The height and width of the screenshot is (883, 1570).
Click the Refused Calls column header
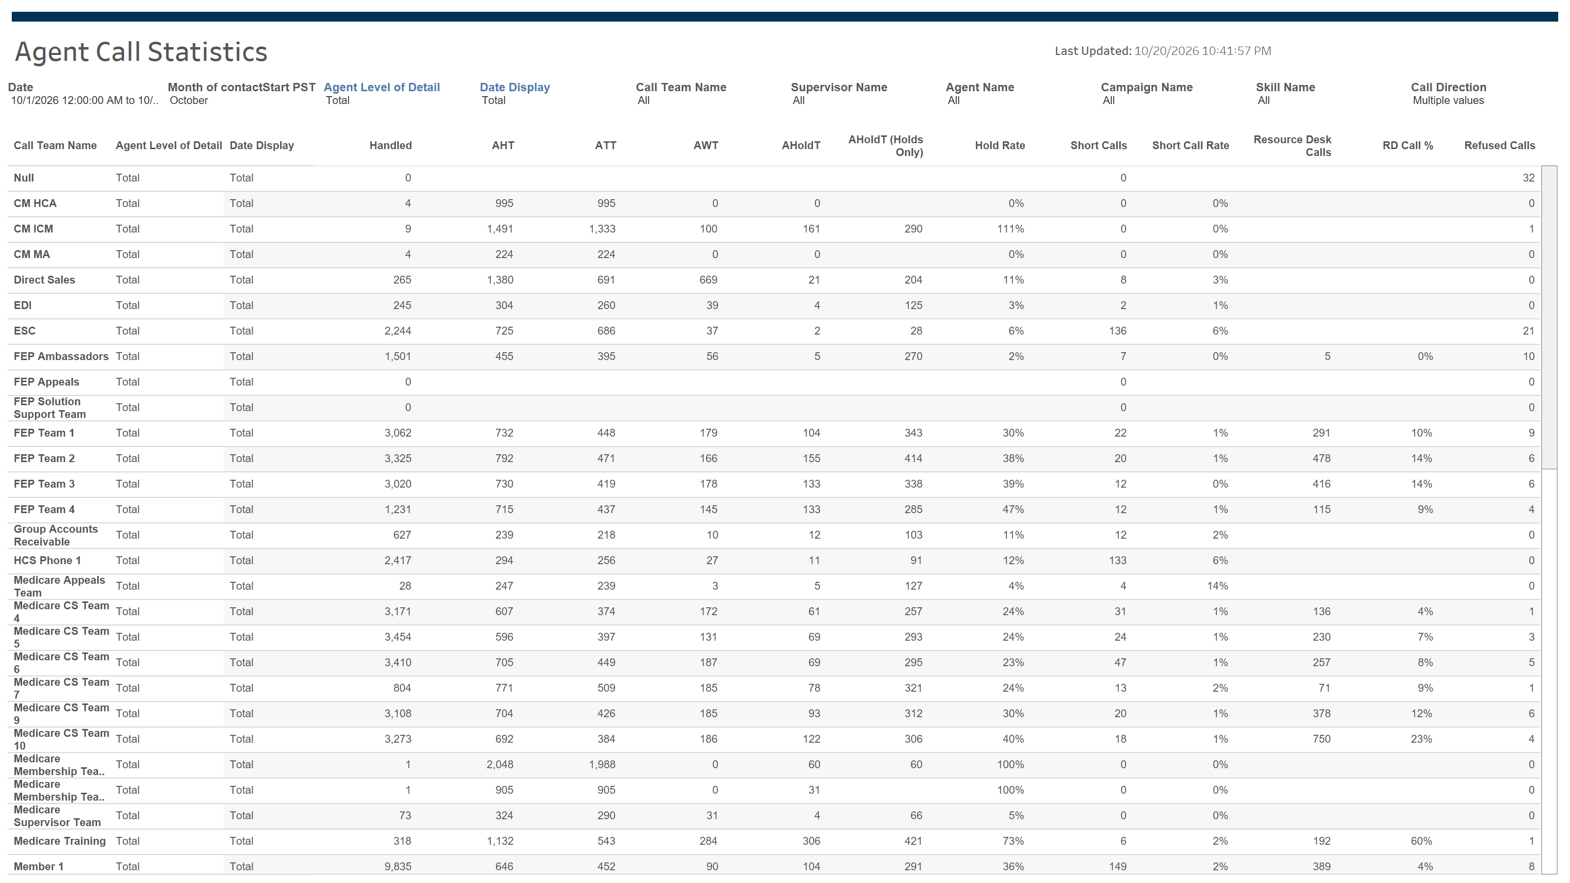point(1499,146)
